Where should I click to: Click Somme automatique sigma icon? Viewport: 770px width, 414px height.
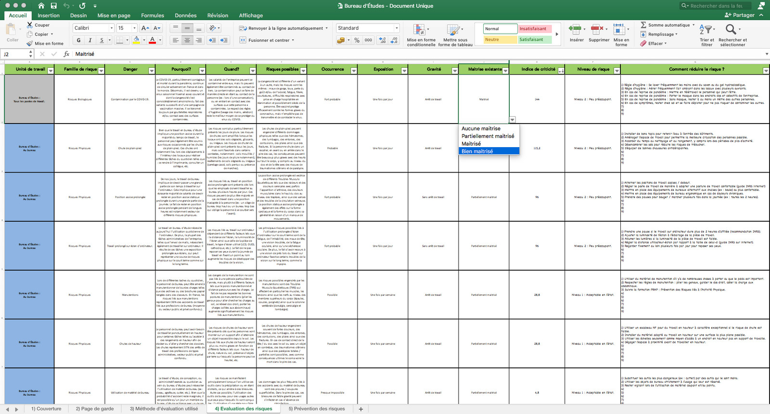(x=643, y=25)
